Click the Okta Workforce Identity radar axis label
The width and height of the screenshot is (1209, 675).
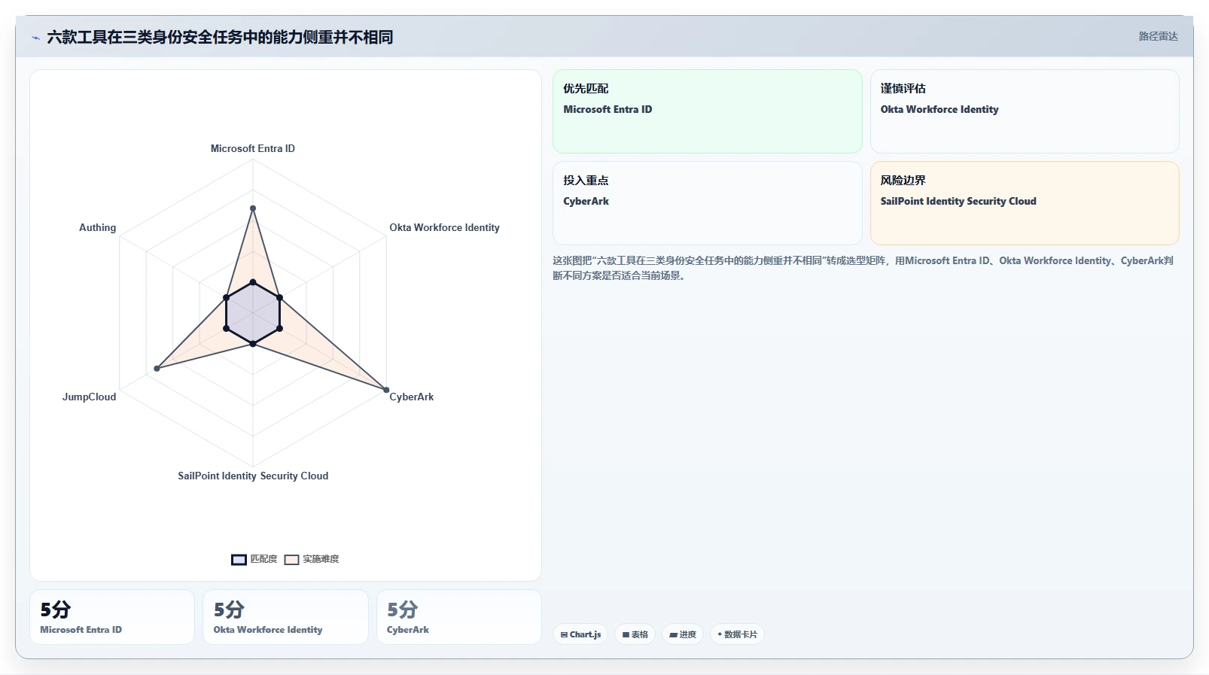pos(444,228)
